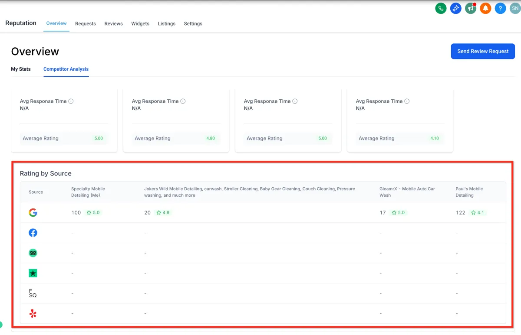Open the megaphone announcements icon
Screen dimensions: 521x335
(471, 8)
